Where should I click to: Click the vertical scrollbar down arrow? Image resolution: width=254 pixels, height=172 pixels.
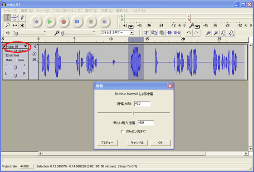coord(250,149)
